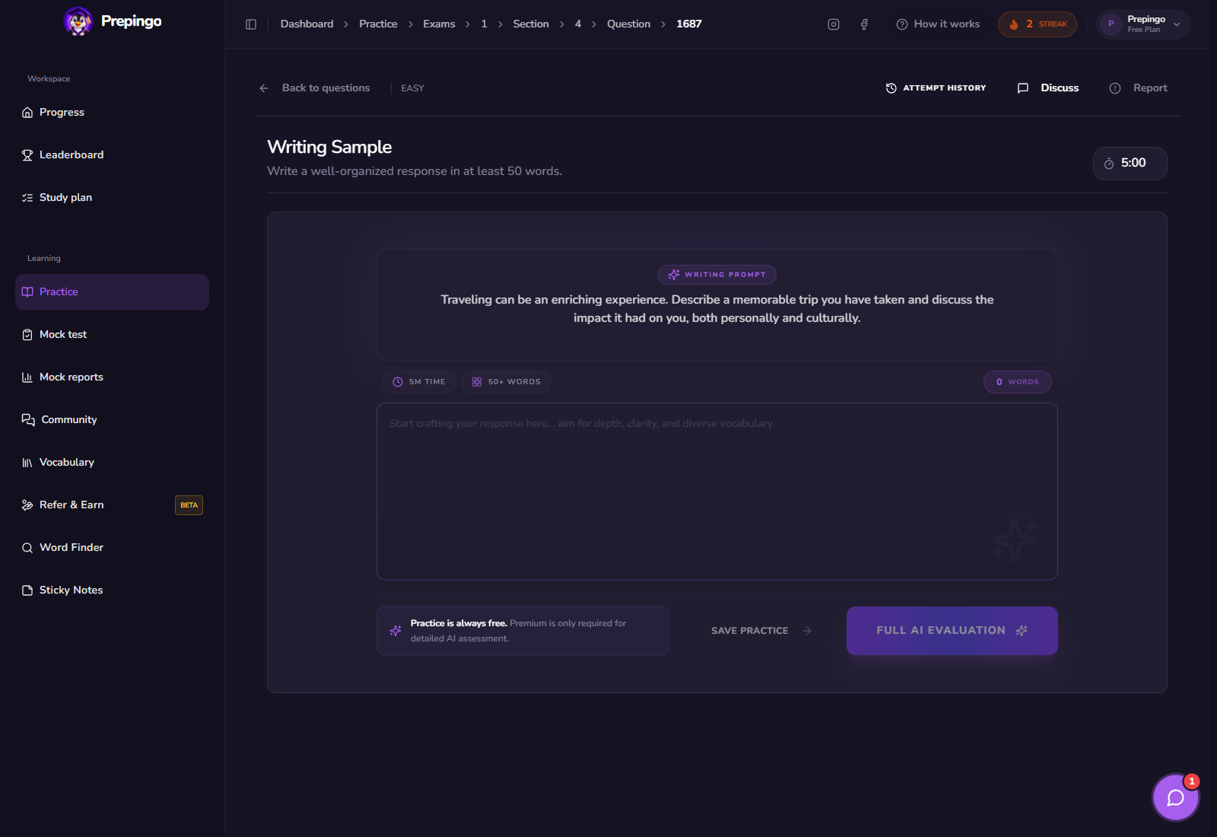Open How it works help
1217x837 pixels.
pos(938,24)
